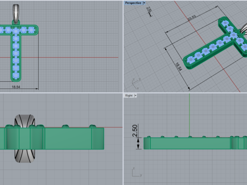Click the axis icon in Right viewport
247x185 pixels.
[x=137, y=172]
